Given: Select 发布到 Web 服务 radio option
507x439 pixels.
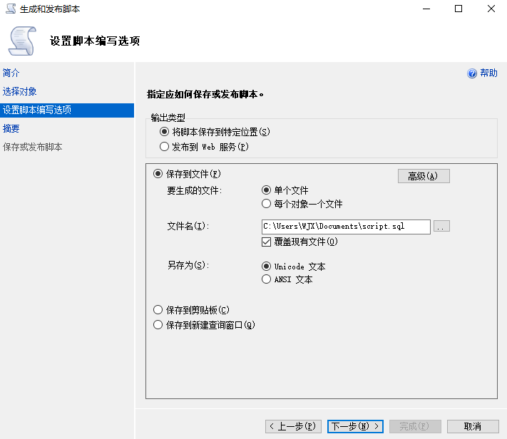Looking at the screenshot, I should (164, 147).
